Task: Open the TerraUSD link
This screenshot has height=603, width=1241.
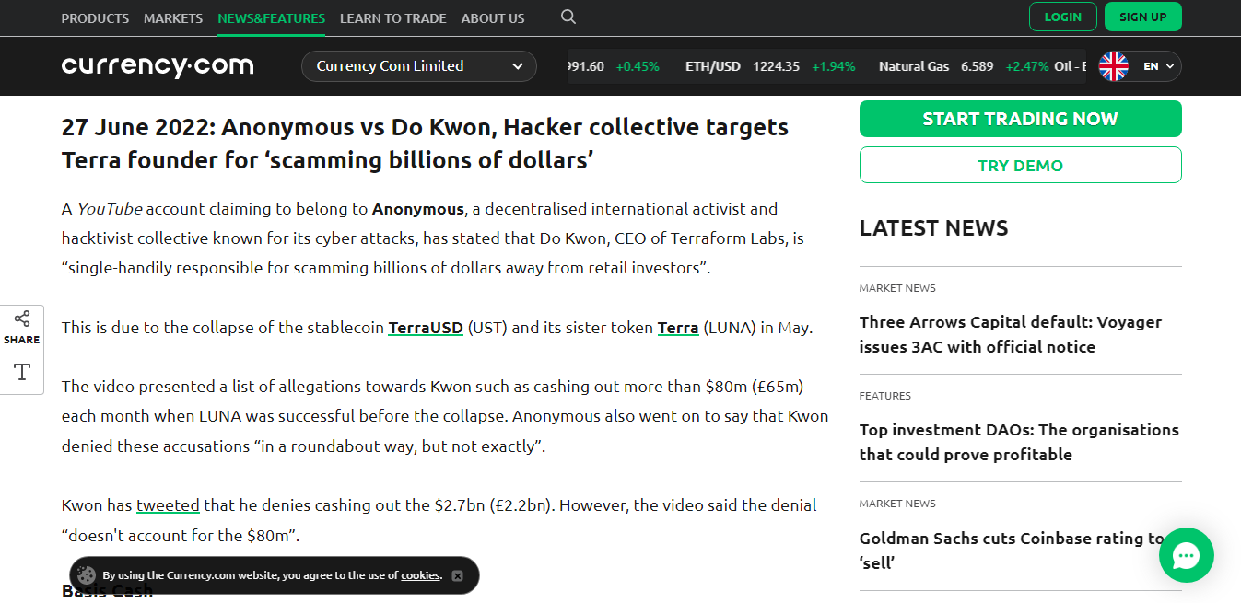Action: 426,328
